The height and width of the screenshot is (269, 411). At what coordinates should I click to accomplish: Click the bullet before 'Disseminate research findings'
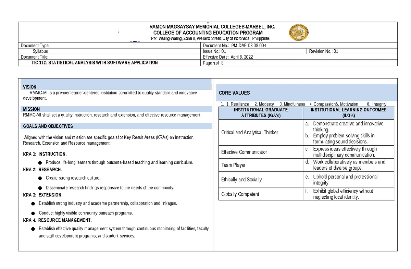click(x=39, y=188)
